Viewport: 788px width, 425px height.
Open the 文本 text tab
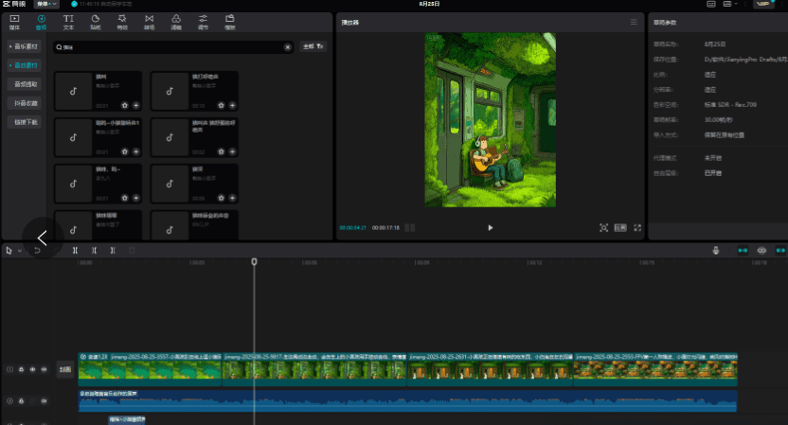click(x=68, y=22)
